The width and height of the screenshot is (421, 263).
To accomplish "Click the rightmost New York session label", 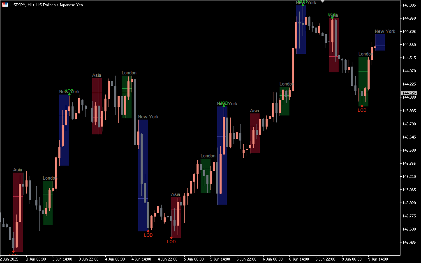I will [385, 31].
